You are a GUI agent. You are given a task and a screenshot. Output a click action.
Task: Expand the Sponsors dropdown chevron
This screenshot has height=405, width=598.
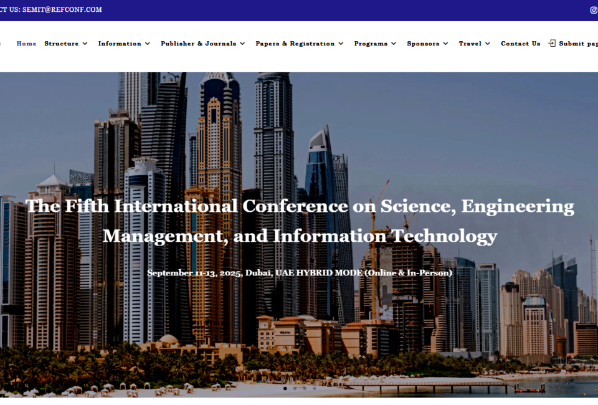tap(446, 44)
